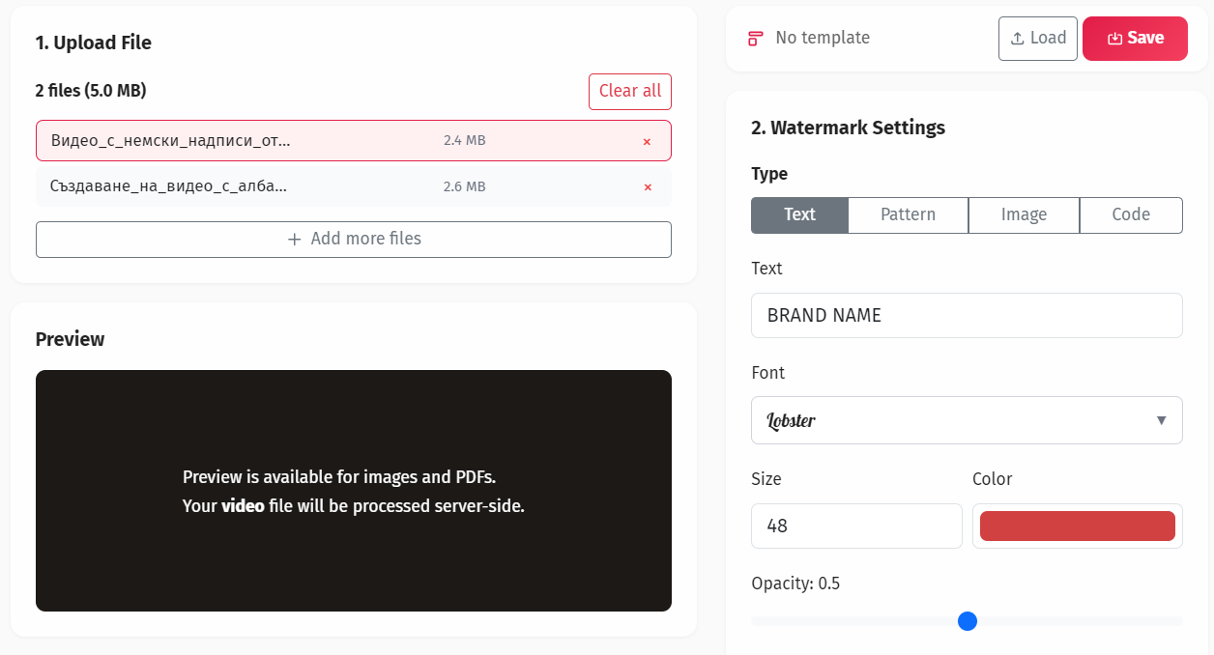Screen dimensions: 1214x655
Task: Click the template icon beside "No template"
Action: [755, 38]
